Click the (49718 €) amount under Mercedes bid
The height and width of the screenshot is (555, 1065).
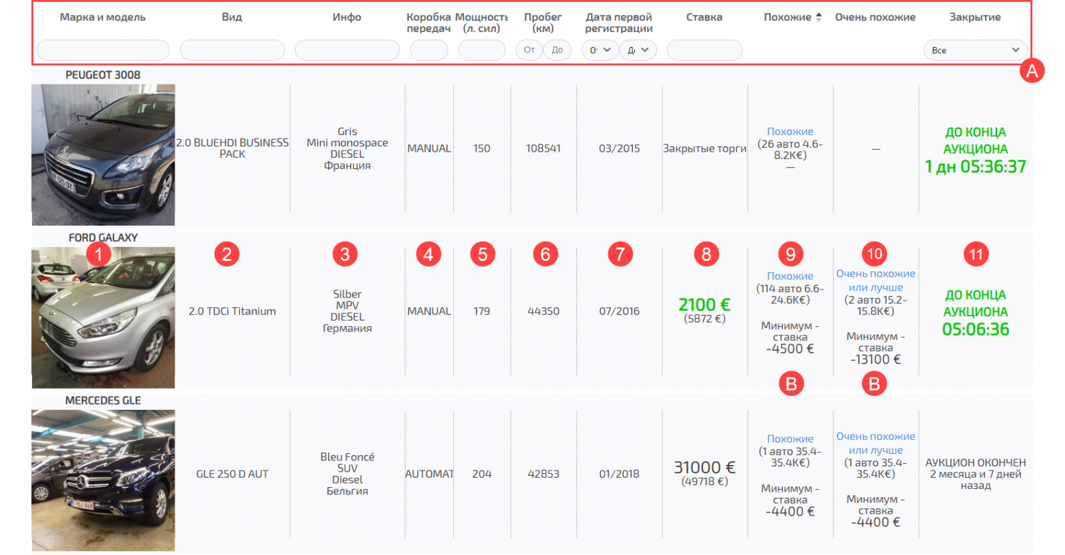704,482
